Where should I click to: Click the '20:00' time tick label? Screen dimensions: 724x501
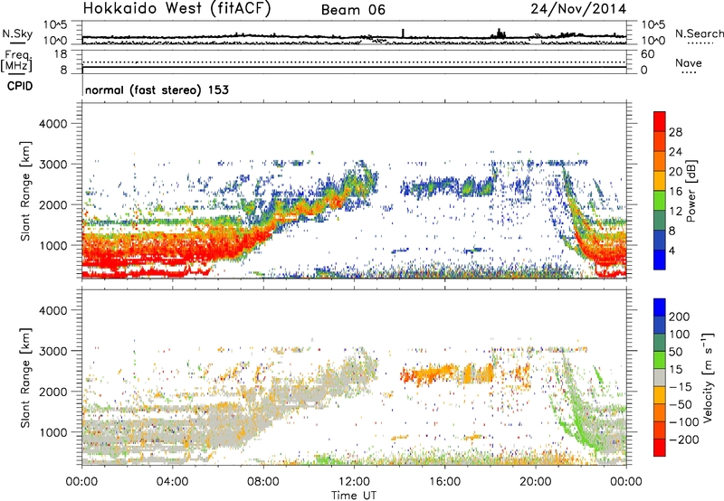click(536, 482)
